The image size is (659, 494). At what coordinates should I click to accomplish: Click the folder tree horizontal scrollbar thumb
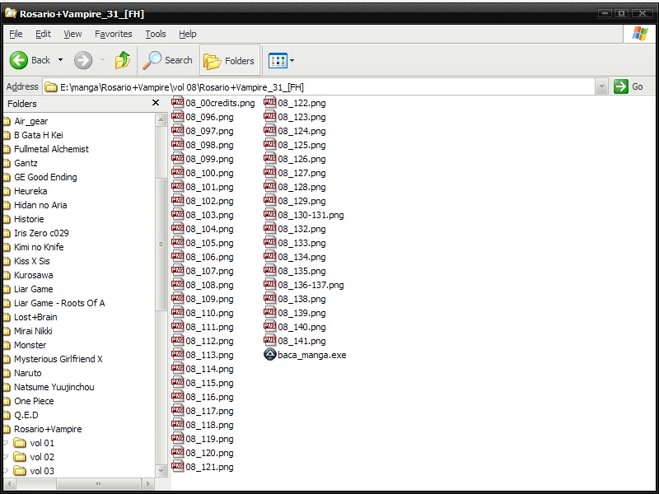coord(98,483)
